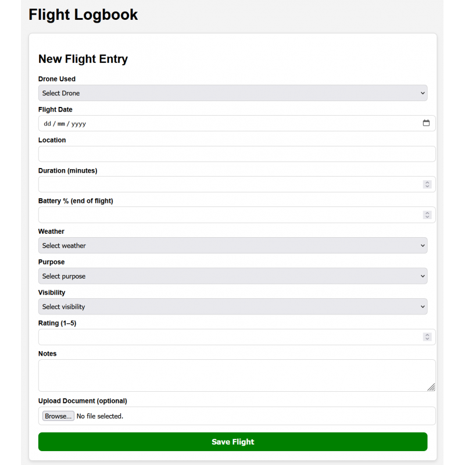This screenshot has width=465, height=465.
Task: Click the Visibility dropdown chevron
Action: point(423,306)
